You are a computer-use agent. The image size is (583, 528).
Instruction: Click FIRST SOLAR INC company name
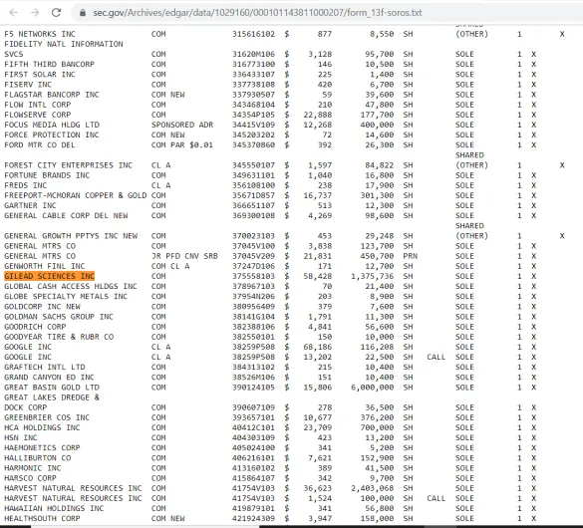click(40, 75)
